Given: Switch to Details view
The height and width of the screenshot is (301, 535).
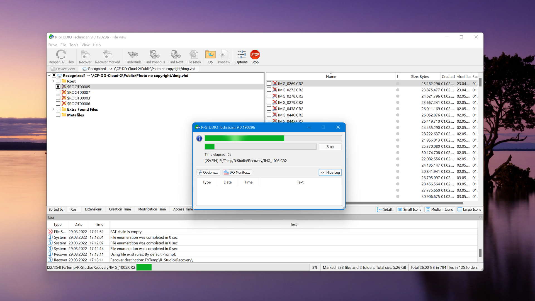Looking at the screenshot, I should tap(385, 209).
